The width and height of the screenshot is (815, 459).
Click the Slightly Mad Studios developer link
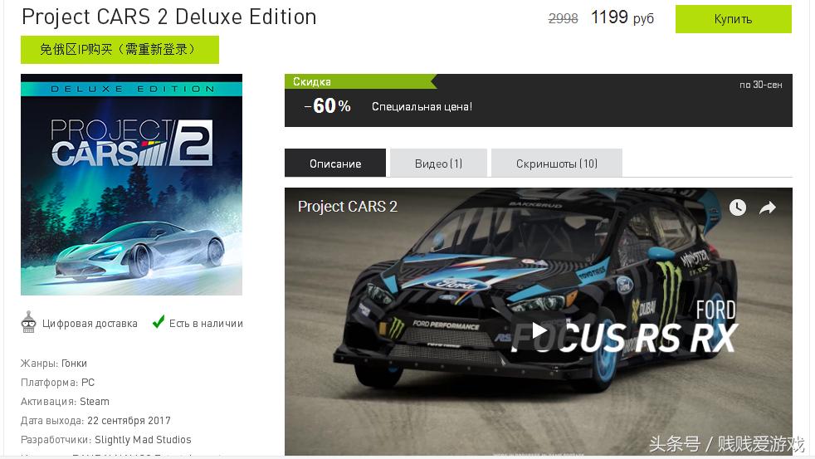[x=143, y=440]
